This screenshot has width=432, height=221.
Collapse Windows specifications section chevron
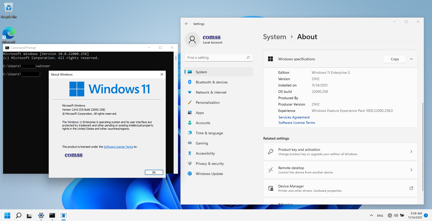[x=411, y=59]
